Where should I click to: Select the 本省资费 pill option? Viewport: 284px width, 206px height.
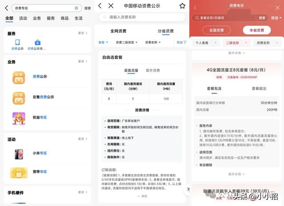tap(258, 30)
